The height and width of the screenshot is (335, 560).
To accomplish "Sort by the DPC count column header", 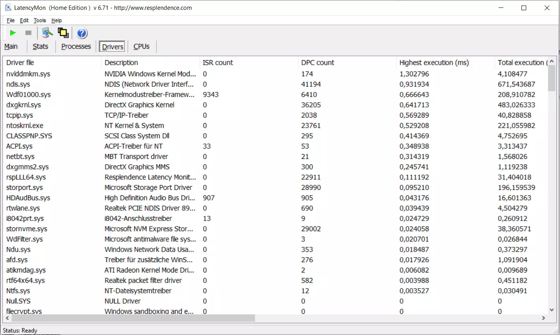I will (x=347, y=63).
